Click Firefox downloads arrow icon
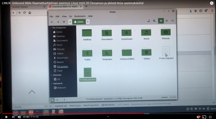The height and width of the screenshot is (119, 216). (191, 11)
